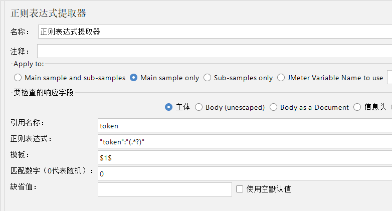The height and width of the screenshot is (211, 392).
Task: Choose the "Main sample only" option
Action: [134, 78]
